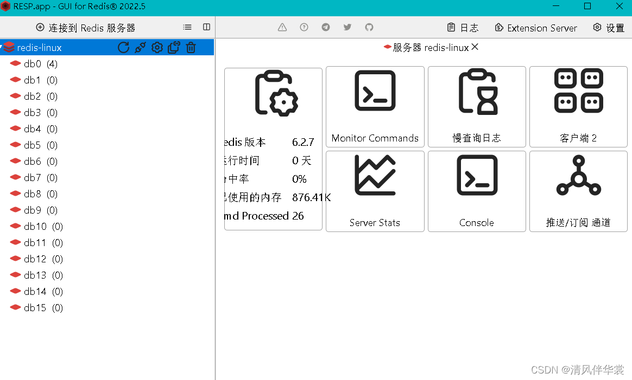Viewport: 632px width, 380px height.
Task: Refresh the redis-linux connection
Action: (124, 47)
